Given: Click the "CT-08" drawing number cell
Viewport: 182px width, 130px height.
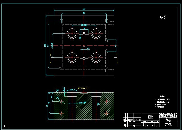Looking at the screenshot, I should (168, 125).
